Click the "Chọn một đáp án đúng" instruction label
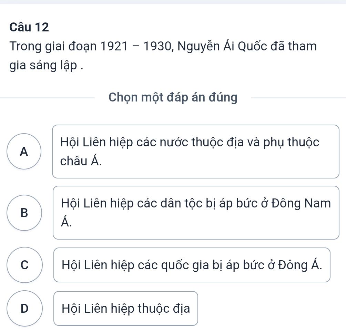Viewport: 346px width, 330px height. coord(173,98)
